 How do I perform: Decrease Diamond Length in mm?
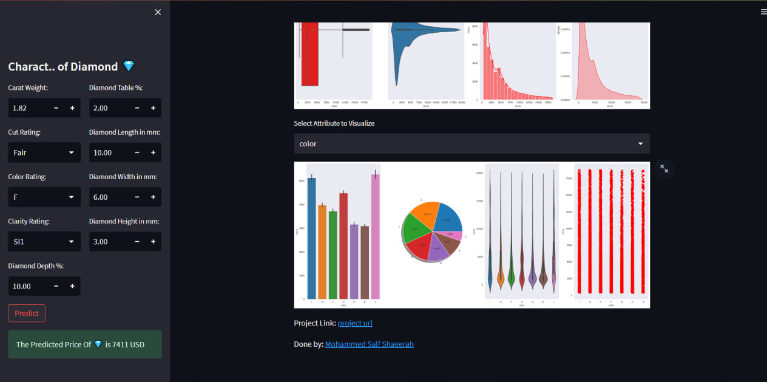click(137, 152)
